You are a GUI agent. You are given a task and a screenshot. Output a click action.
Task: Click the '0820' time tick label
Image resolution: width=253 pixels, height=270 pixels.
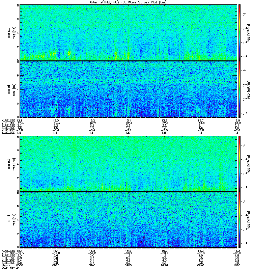coord(56,265)
